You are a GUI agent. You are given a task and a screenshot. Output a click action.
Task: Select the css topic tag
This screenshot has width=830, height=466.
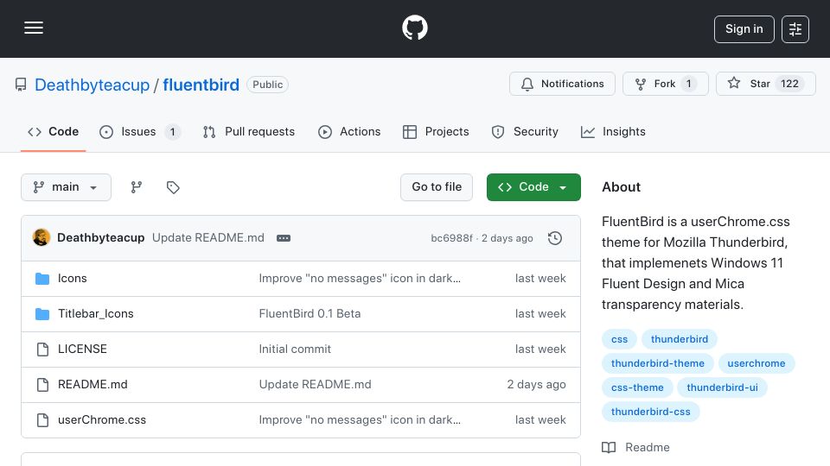(619, 339)
